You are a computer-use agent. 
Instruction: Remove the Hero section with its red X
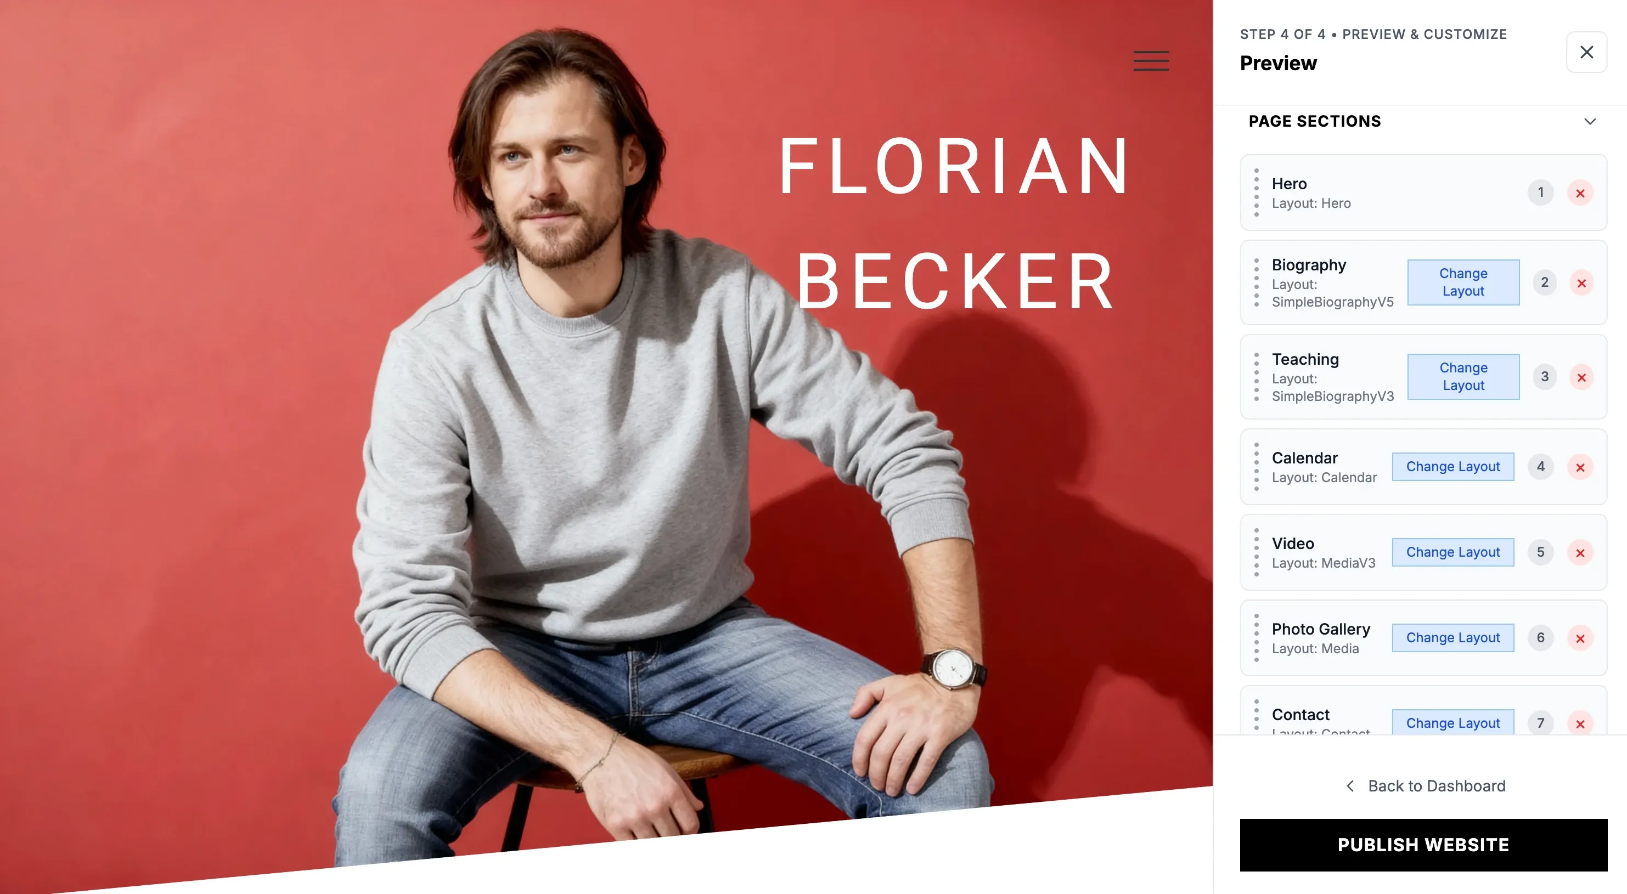click(1581, 193)
